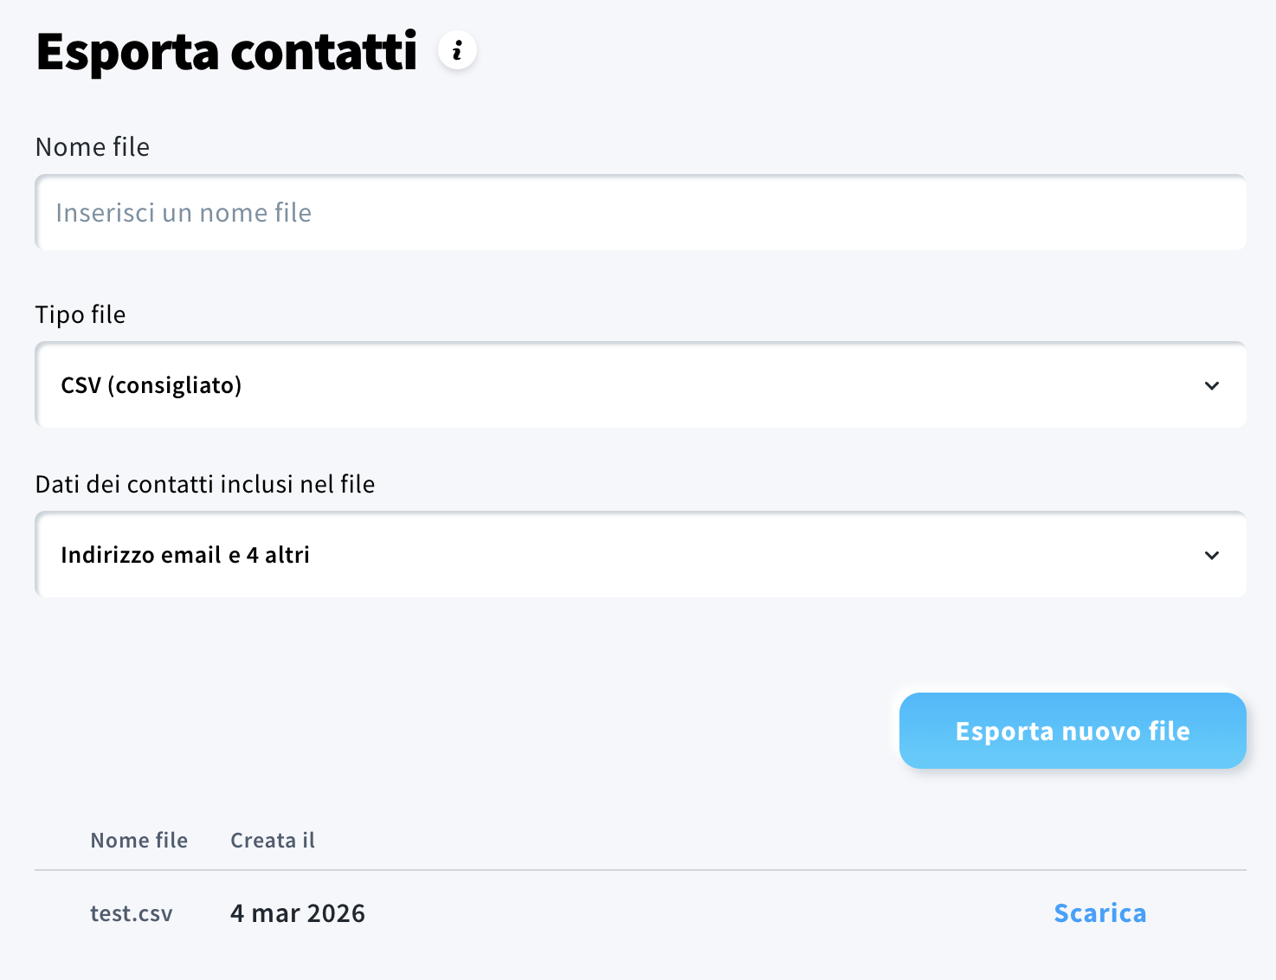Open the Tipo file dropdown
Image resolution: width=1276 pixels, height=980 pixels.
pos(641,385)
